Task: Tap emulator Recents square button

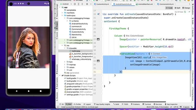Action: 41,91
